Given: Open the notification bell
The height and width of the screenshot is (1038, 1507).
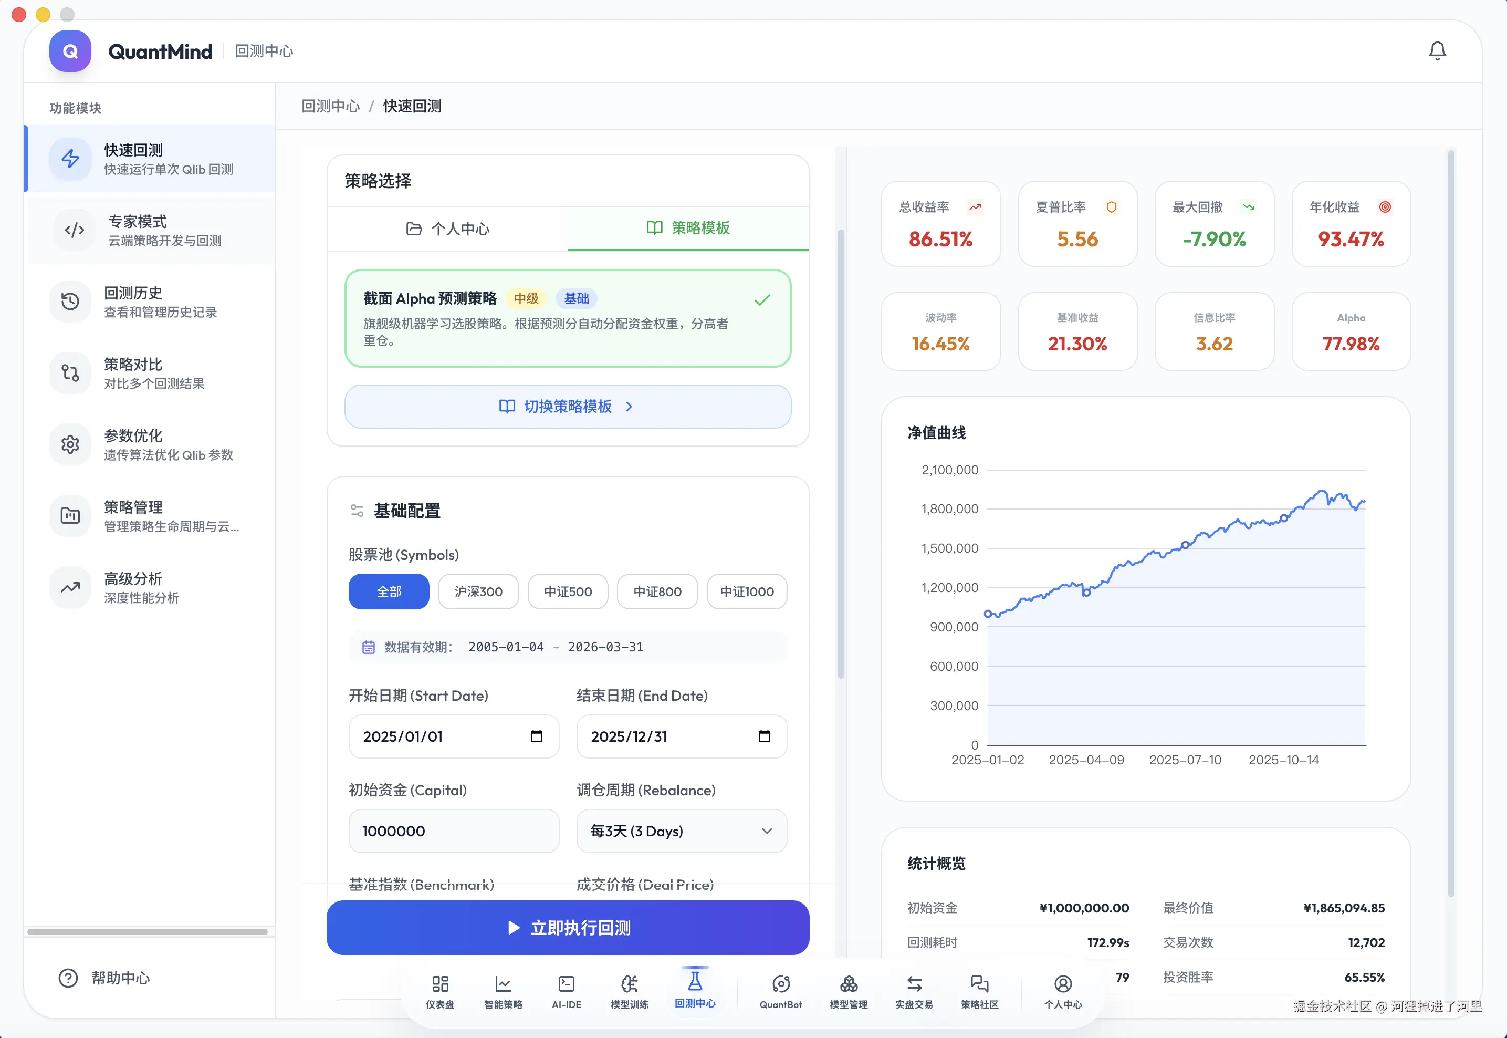Looking at the screenshot, I should (x=1437, y=51).
